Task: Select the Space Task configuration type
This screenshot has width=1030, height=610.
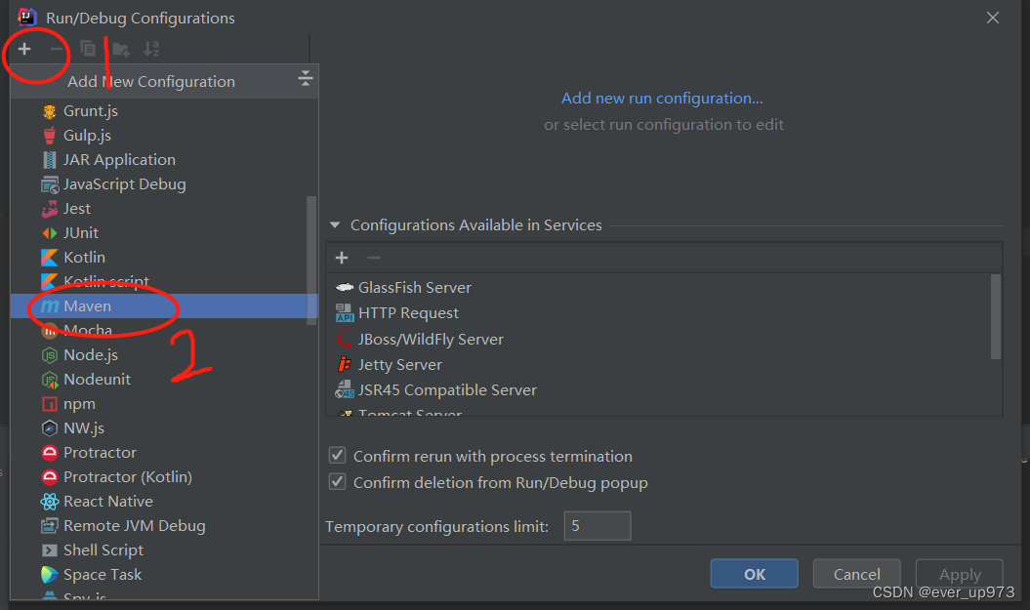Action: (164, 575)
